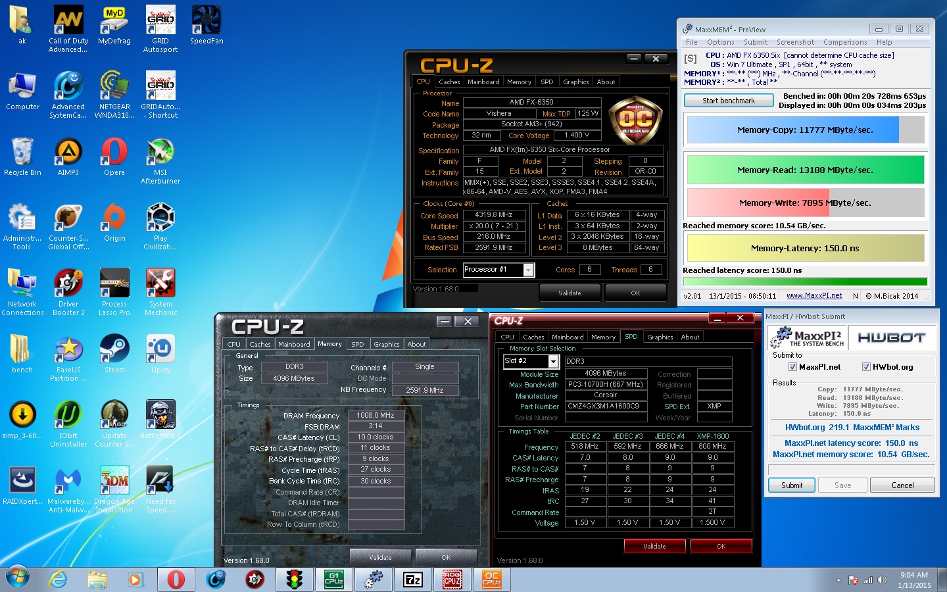Click Cancel in the HWbot Submit dialog

pyautogui.click(x=902, y=485)
